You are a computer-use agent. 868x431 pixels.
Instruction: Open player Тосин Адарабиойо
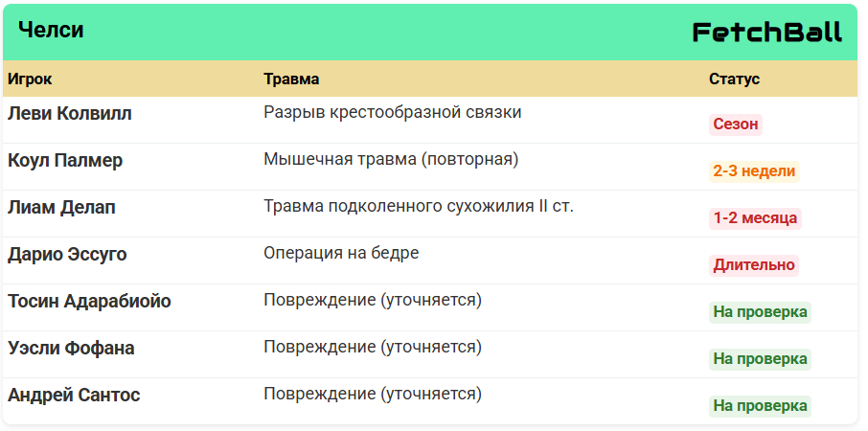tap(89, 302)
